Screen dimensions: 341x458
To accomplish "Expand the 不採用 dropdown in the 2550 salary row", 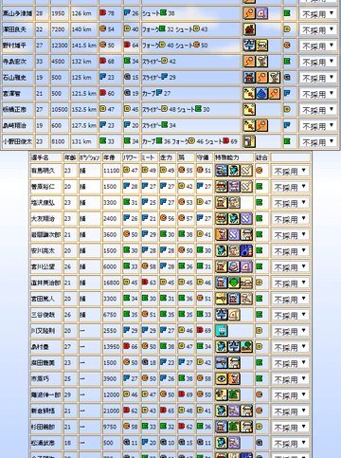I will (x=290, y=331).
